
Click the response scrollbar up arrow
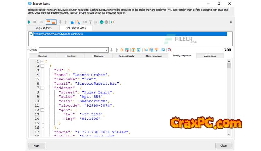(x=229, y=61)
